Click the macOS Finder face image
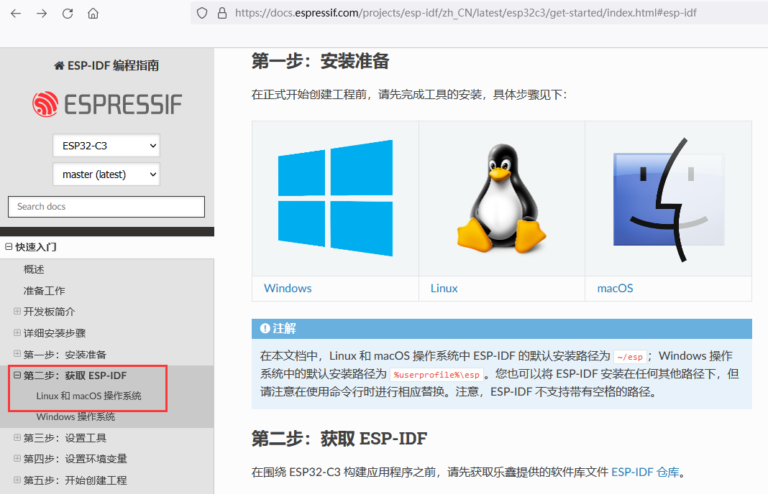The width and height of the screenshot is (768, 494). click(669, 199)
